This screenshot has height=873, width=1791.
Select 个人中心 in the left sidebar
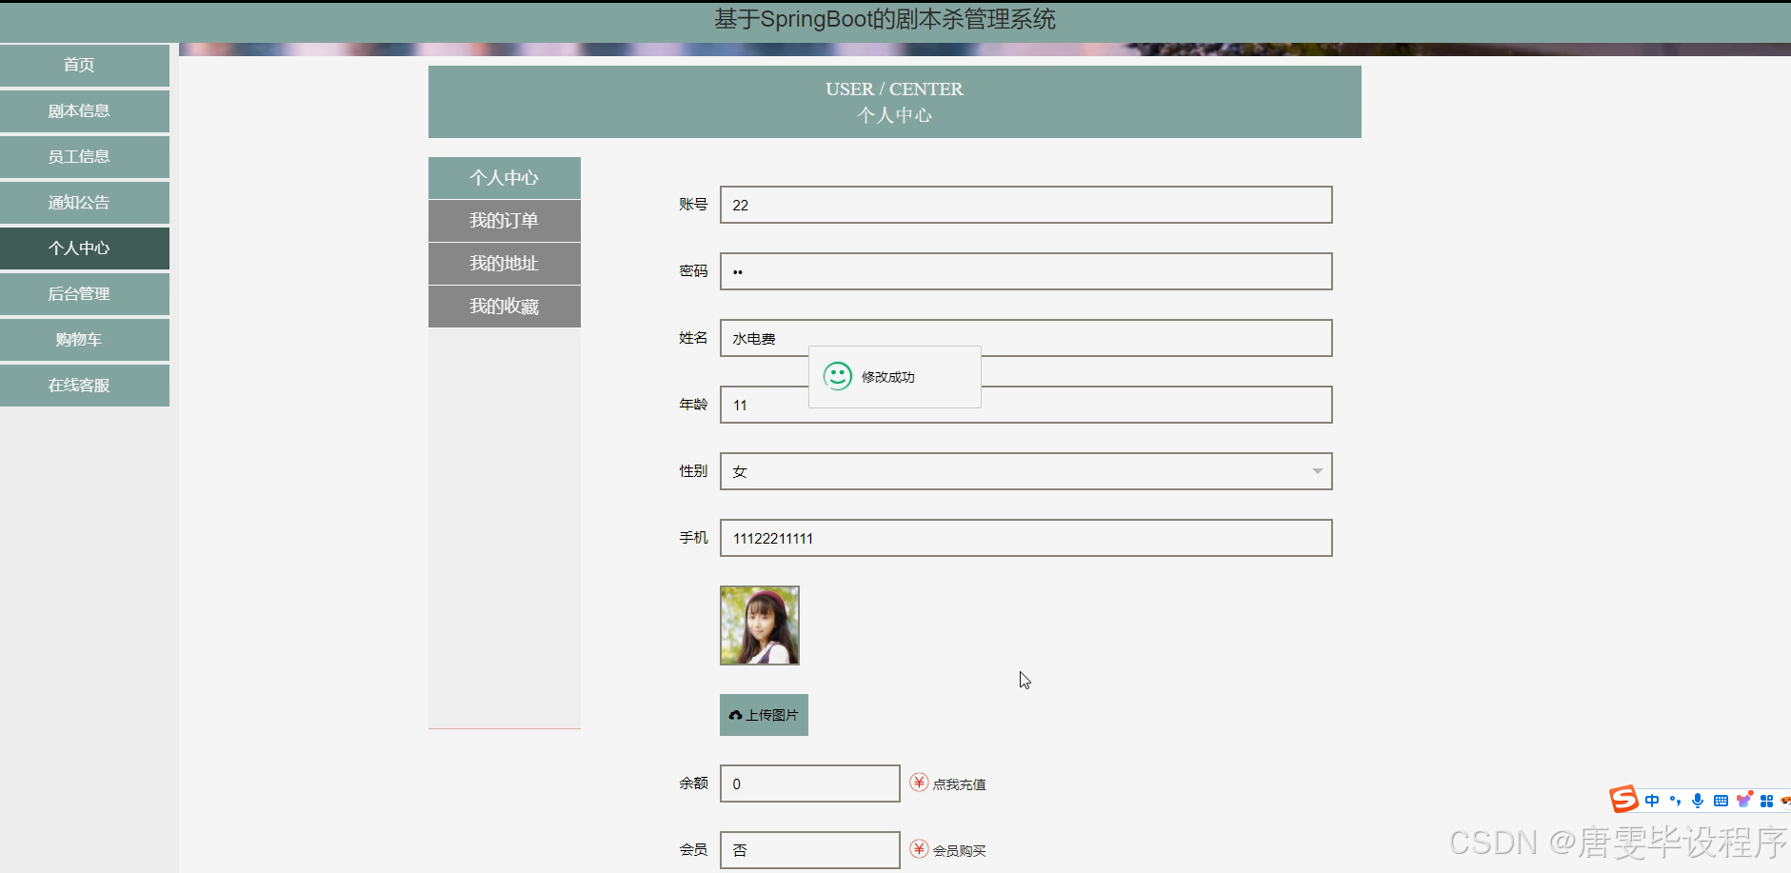pos(85,248)
